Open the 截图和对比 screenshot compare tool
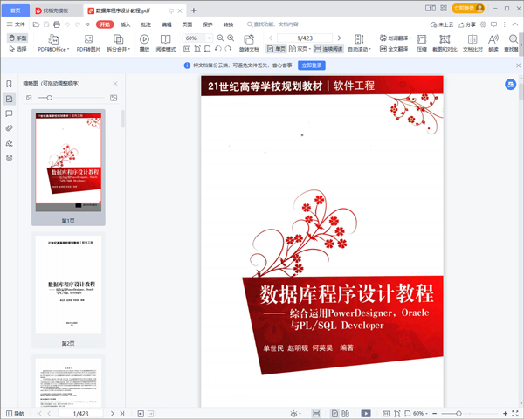This screenshot has width=524, height=419. point(445,43)
